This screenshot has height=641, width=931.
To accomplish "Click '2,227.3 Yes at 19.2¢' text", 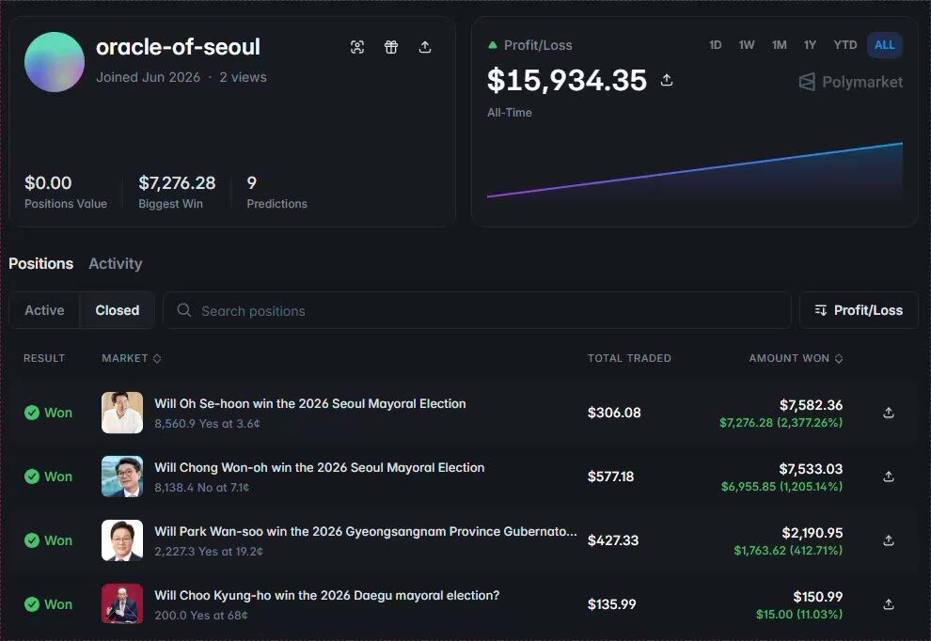I will (209, 552).
